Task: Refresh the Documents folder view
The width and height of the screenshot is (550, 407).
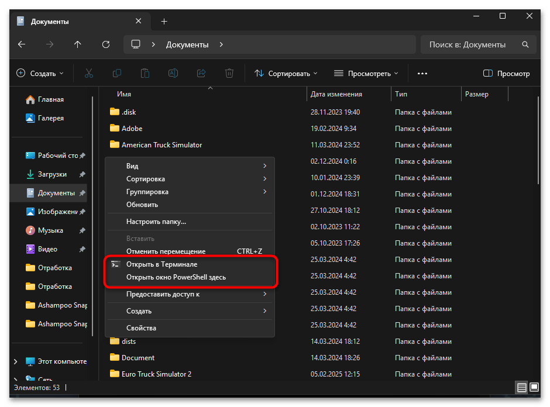Action: [x=106, y=44]
